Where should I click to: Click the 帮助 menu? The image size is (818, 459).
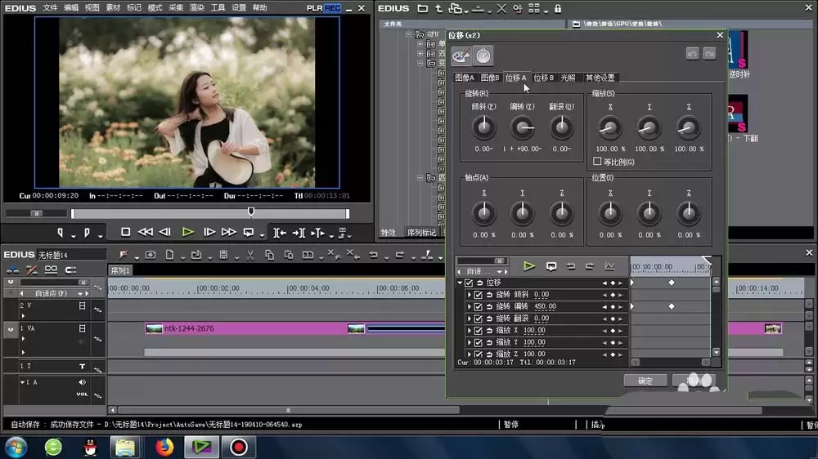259,8
